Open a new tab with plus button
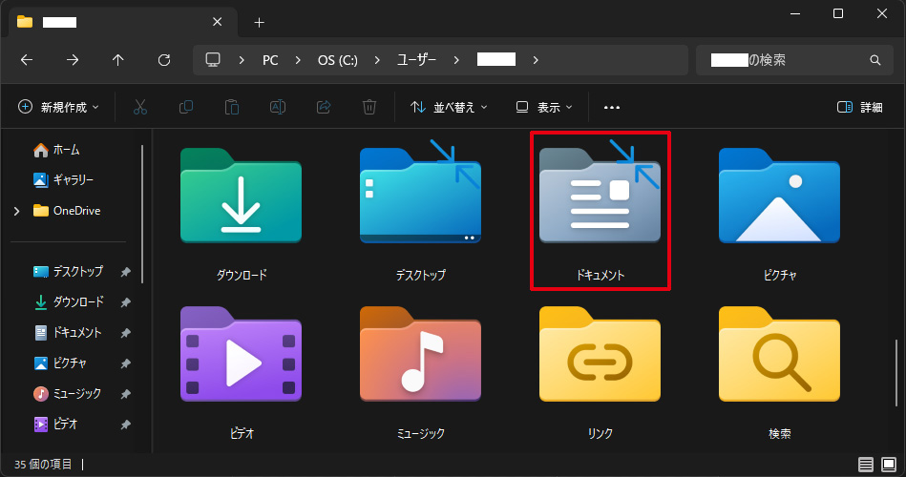 click(x=259, y=23)
